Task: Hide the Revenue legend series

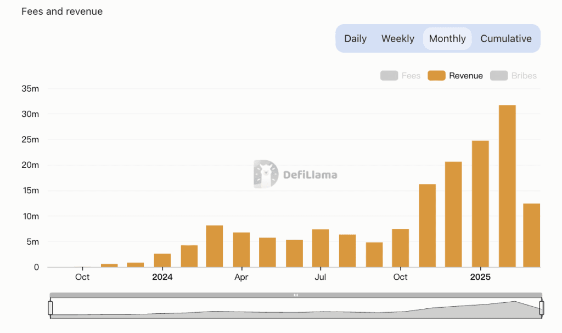Action: (465, 76)
